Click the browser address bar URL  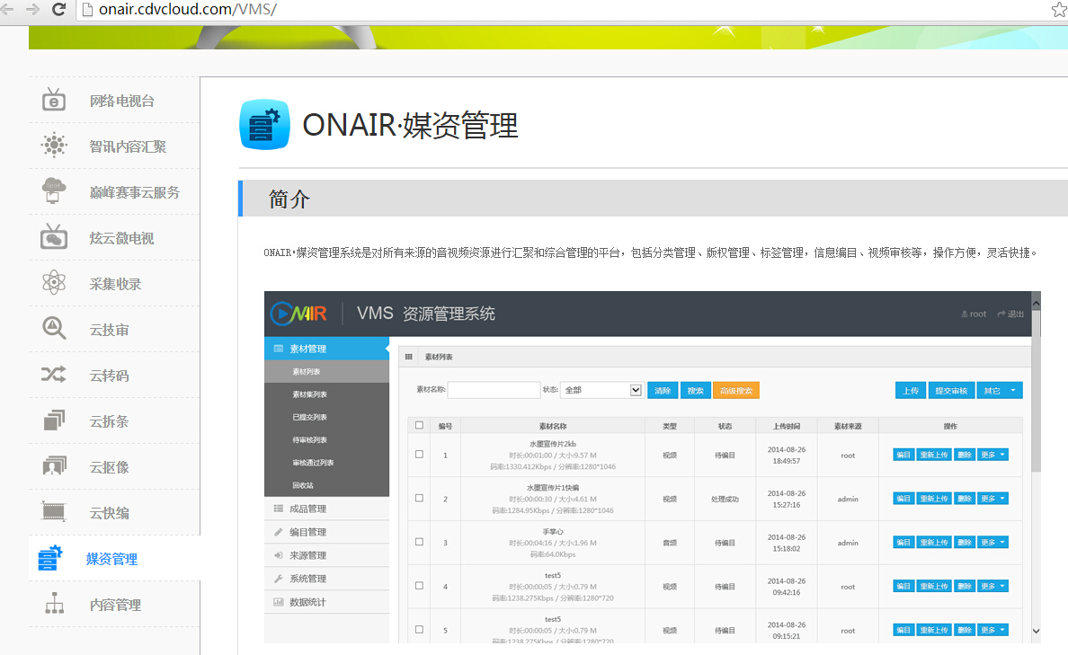click(x=188, y=10)
